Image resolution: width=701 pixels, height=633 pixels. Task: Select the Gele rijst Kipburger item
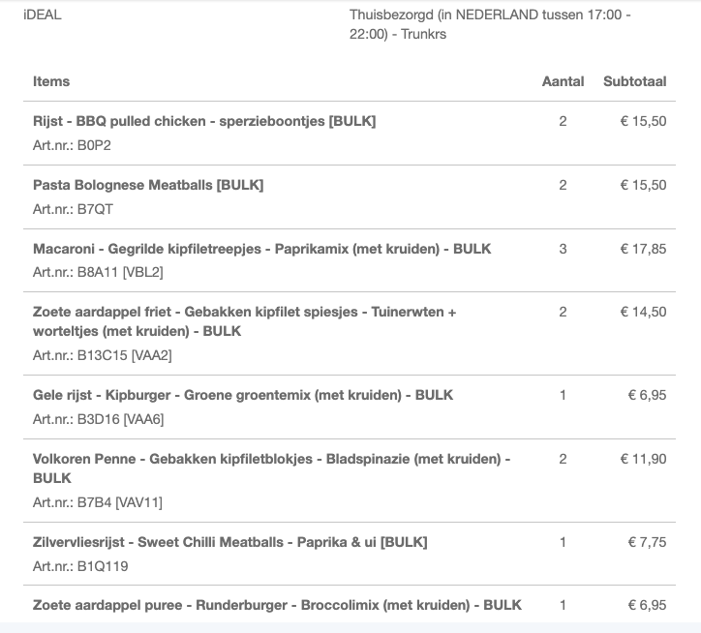(243, 395)
